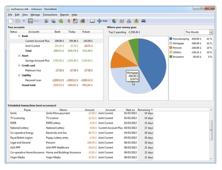This screenshot has width=222, height=170.
Task: Collapse the Liability account group
Action: [x=19, y=75]
